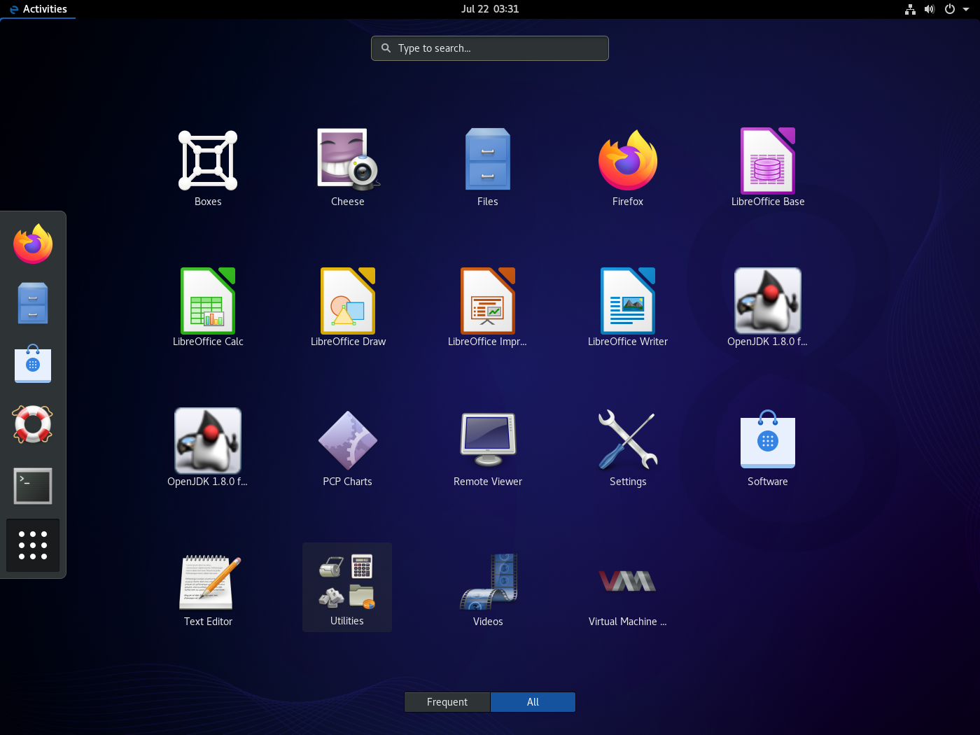
Task: Launch the Boxes virtualization app
Action: coord(207,160)
